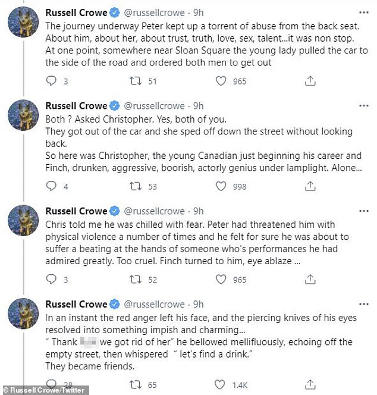The height and width of the screenshot is (395, 377).
Task: Reply to the Sloan Square tweet
Action: pyautogui.click(x=51, y=81)
